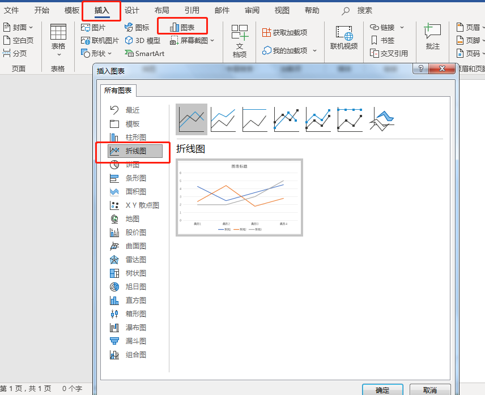The image size is (485, 395).
Task: Select Treemap (树状图) category
Action: pyautogui.click(x=127, y=273)
